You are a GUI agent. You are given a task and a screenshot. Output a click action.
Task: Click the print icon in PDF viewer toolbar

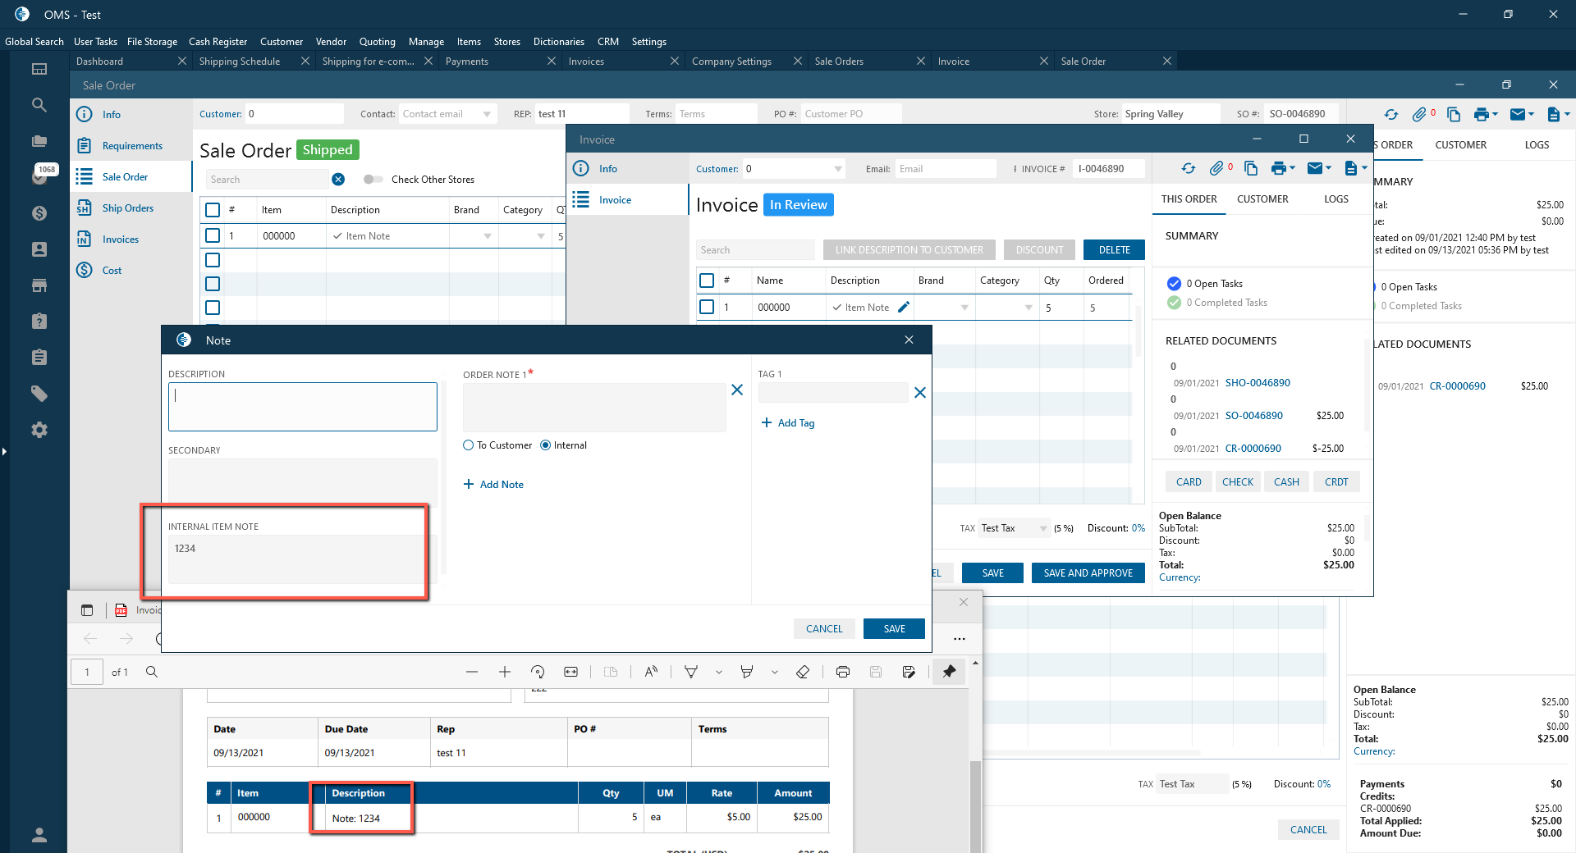(x=842, y=672)
